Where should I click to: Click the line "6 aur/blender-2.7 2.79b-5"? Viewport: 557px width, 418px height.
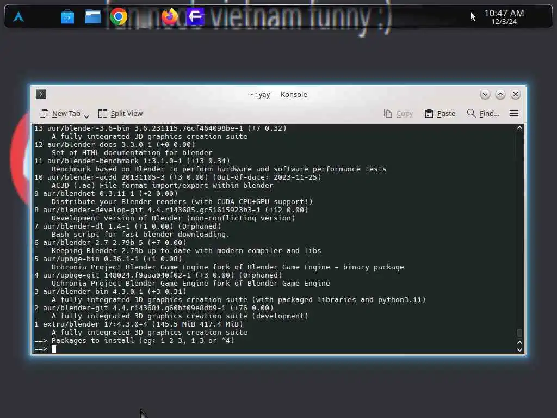point(110,242)
